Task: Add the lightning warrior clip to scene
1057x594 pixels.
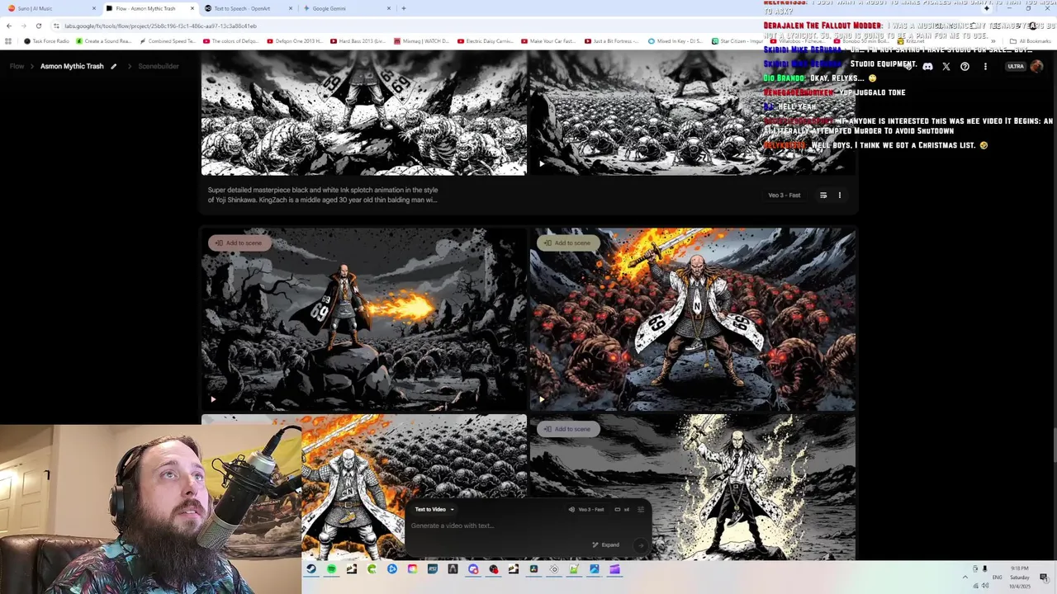Action: (566, 429)
